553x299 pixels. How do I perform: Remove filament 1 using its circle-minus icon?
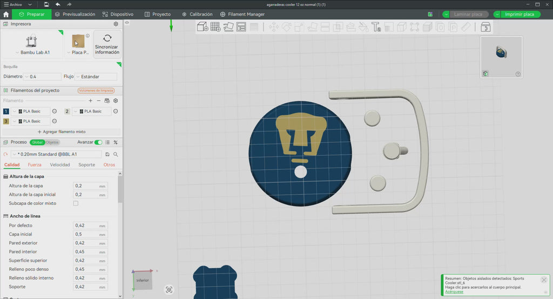tap(55, 111)
